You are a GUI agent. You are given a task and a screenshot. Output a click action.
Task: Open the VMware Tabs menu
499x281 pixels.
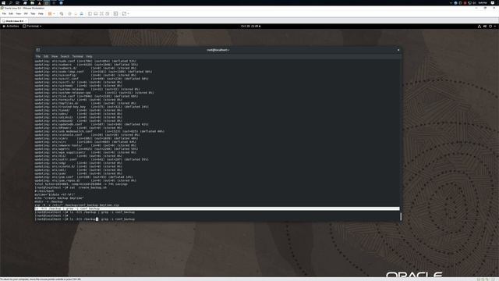(33, 14)
